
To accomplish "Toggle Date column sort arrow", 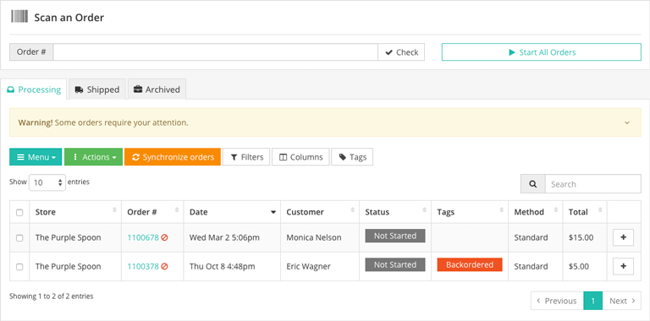I will (x=273, y=212).
